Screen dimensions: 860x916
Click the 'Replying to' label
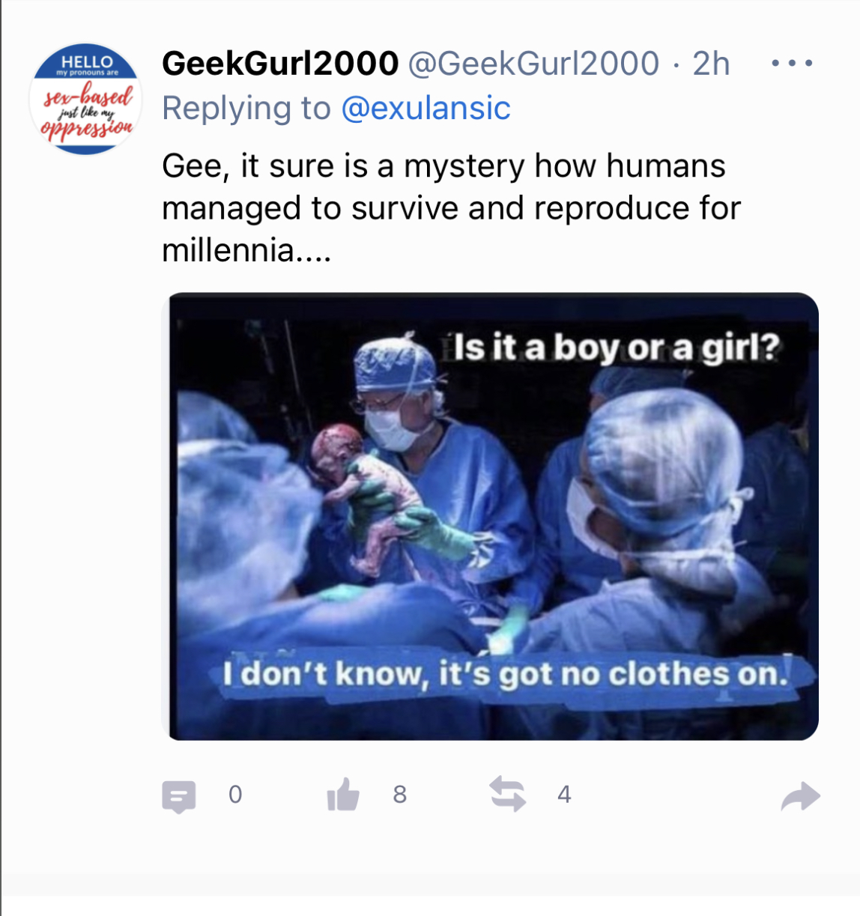(246, 108)
